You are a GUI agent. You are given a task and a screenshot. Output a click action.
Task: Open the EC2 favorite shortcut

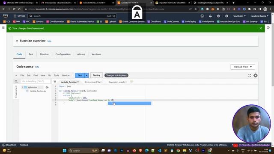(x=7, y=22)
